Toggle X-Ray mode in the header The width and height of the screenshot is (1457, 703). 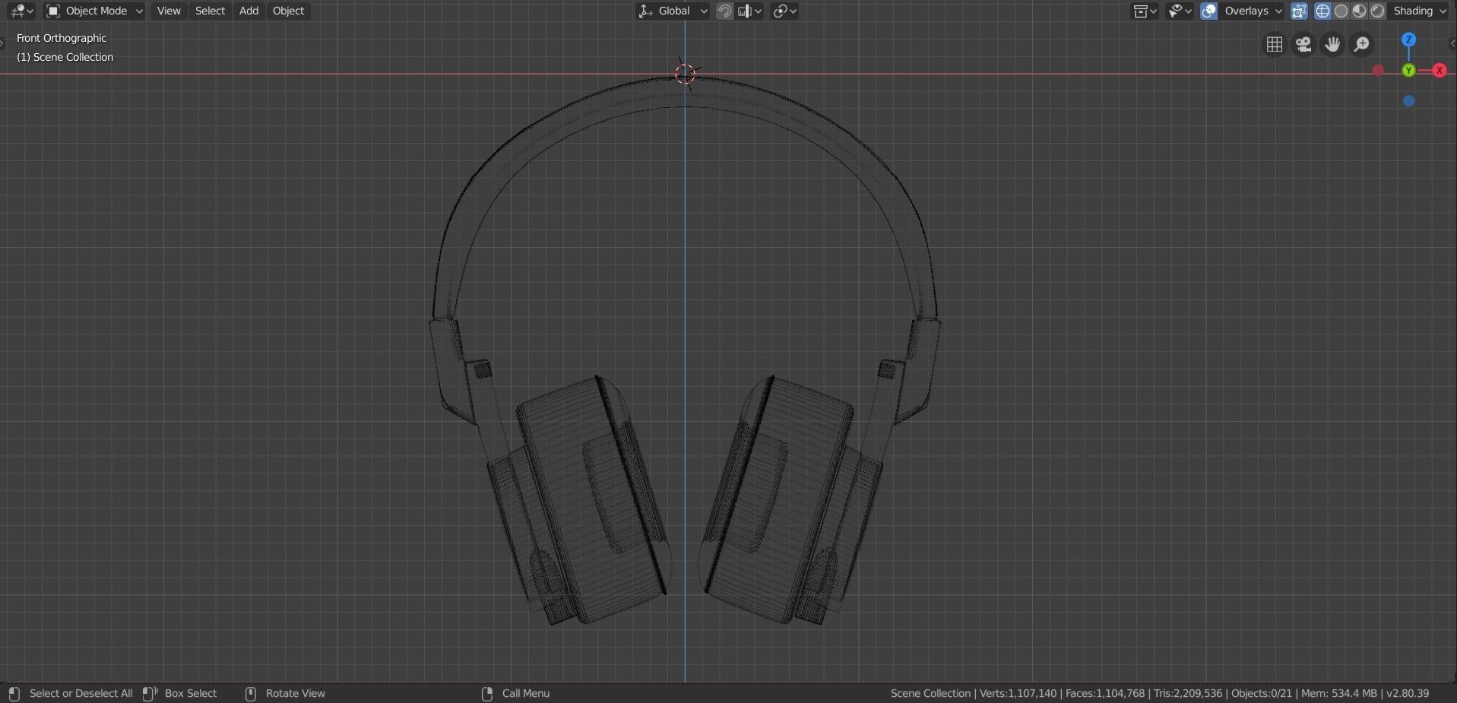coord(1299,11)
